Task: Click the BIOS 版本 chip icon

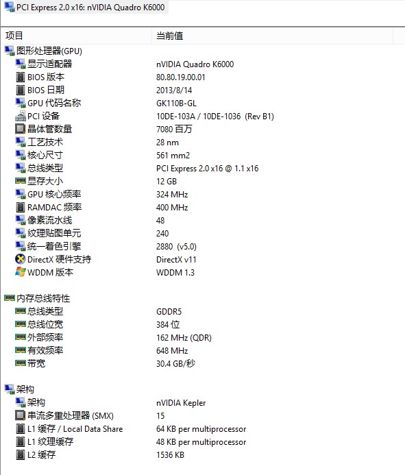Action: 21,77
